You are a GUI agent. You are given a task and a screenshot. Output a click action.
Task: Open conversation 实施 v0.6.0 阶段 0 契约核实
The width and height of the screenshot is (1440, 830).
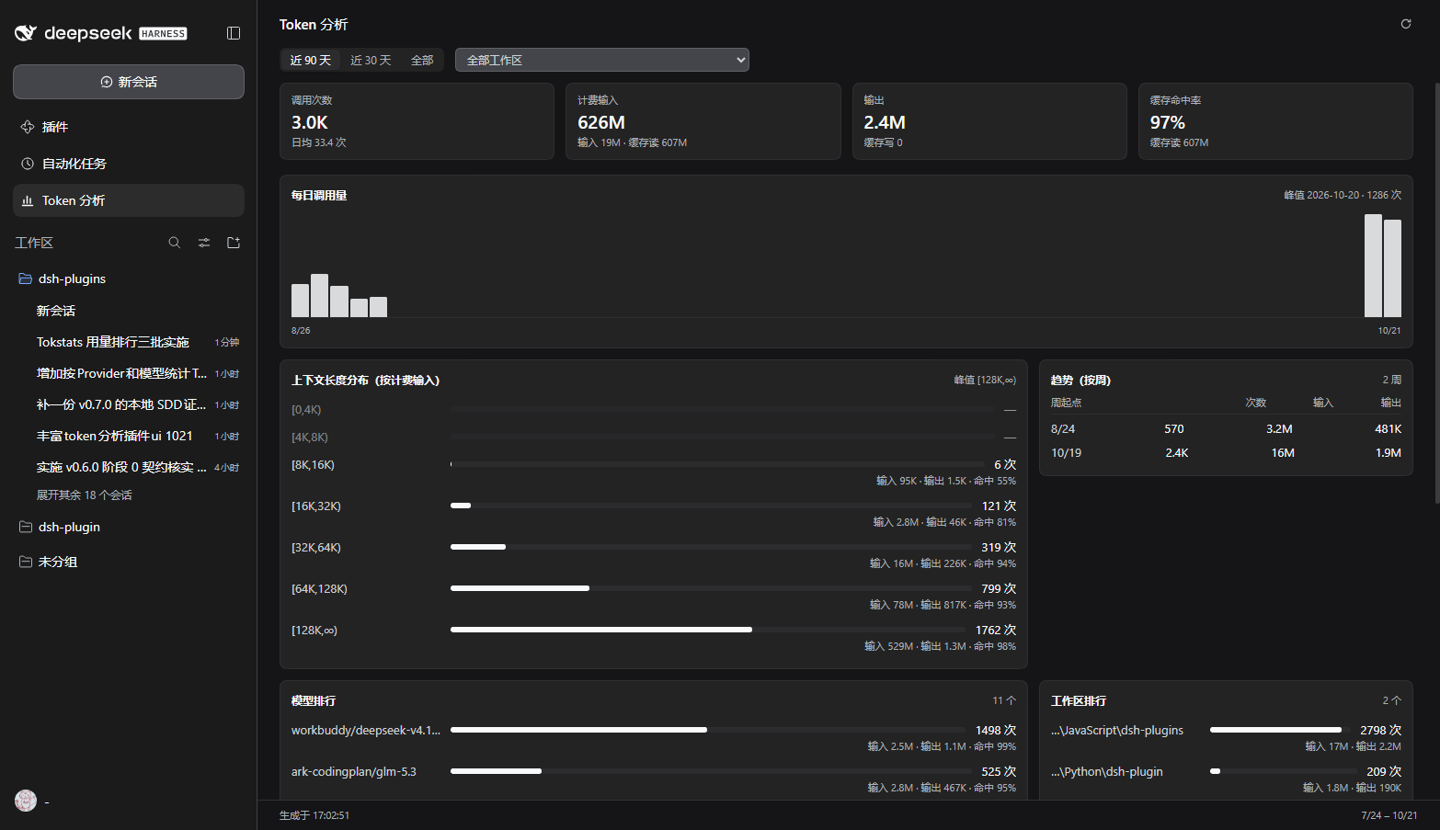[129, 467]
